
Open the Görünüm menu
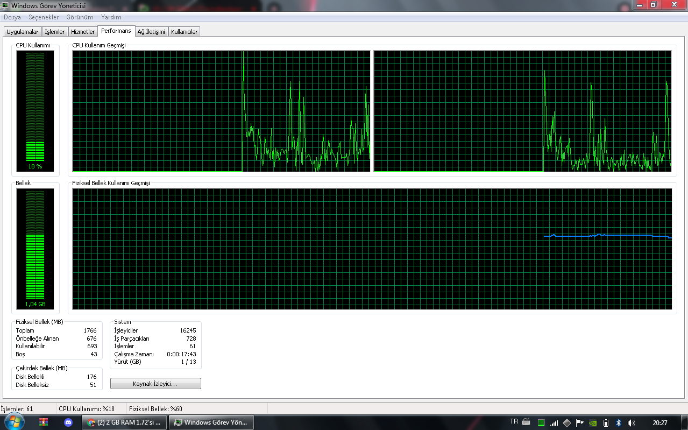pos(80,17)
